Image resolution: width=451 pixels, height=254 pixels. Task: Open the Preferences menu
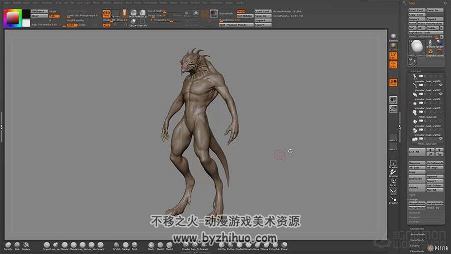pyautogui.click(x=150, y=3)
